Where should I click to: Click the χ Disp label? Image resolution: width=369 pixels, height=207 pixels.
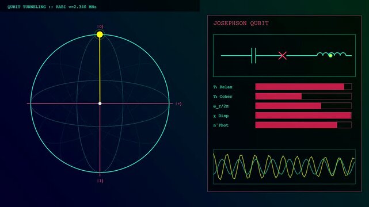pos(220,116)
